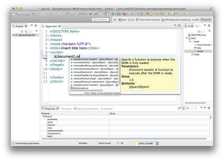The height and width of the screenshot is (161, 224).
Task: Switch to the Git perspective
Action: (x=131, y=20)
